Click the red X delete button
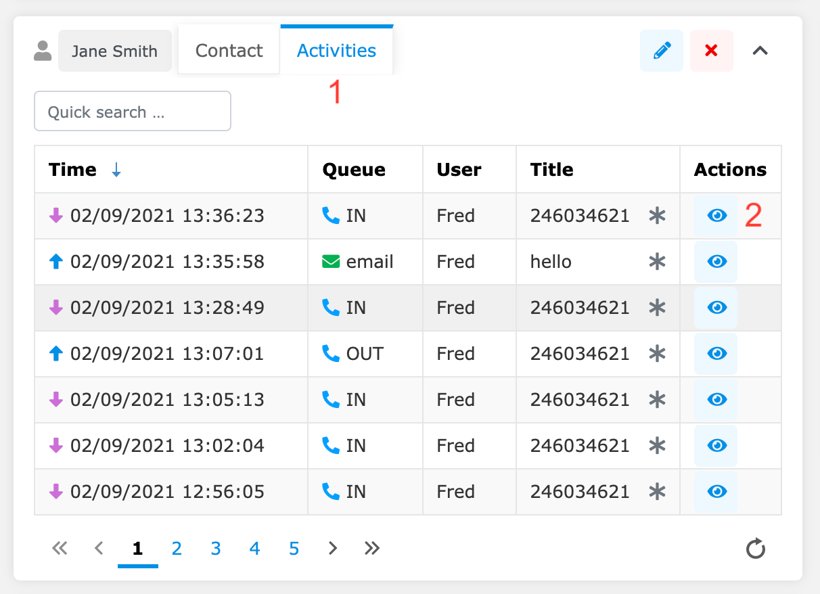This screenshot has width=820, height=594. 711,50
